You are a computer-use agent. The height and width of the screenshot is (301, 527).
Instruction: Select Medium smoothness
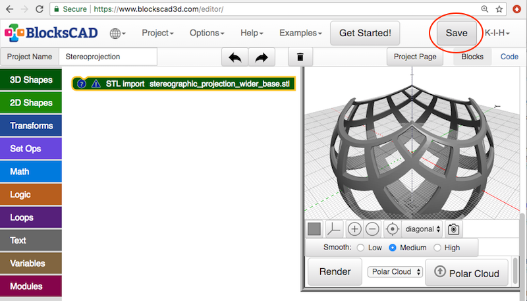[392, 248]
